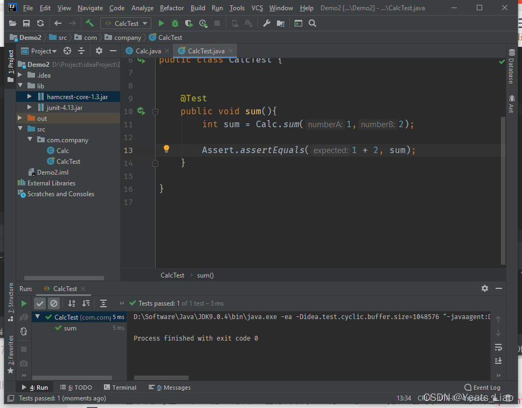Expand the out folder
Image resolution: width=522 pixels, height=408 pixels.
click(20, 118)
